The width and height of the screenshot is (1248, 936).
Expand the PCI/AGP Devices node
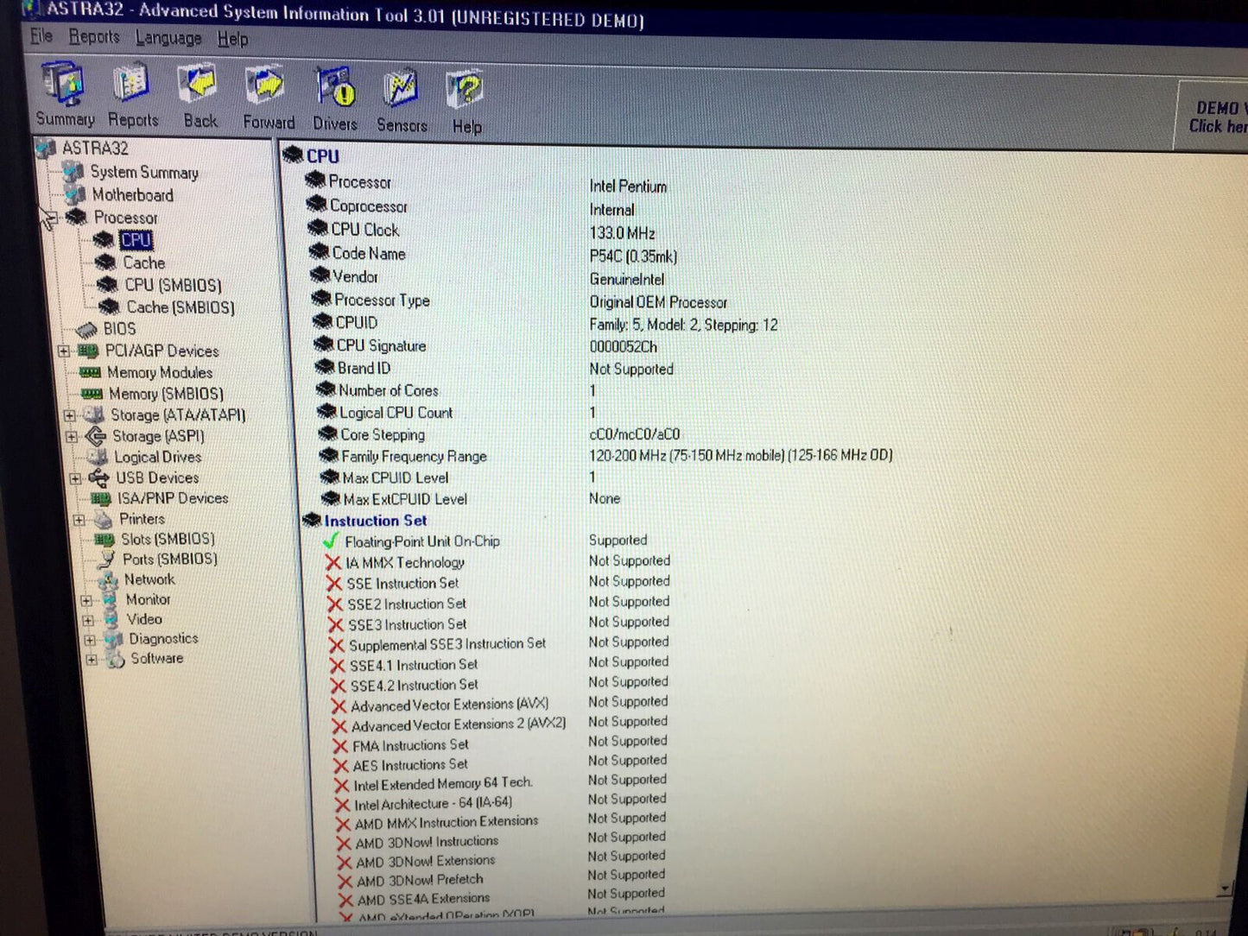point(63,351)
